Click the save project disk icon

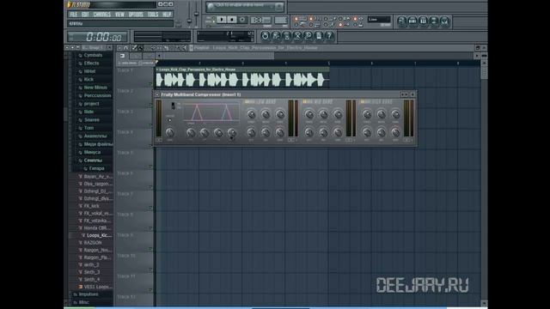point(276,35)
